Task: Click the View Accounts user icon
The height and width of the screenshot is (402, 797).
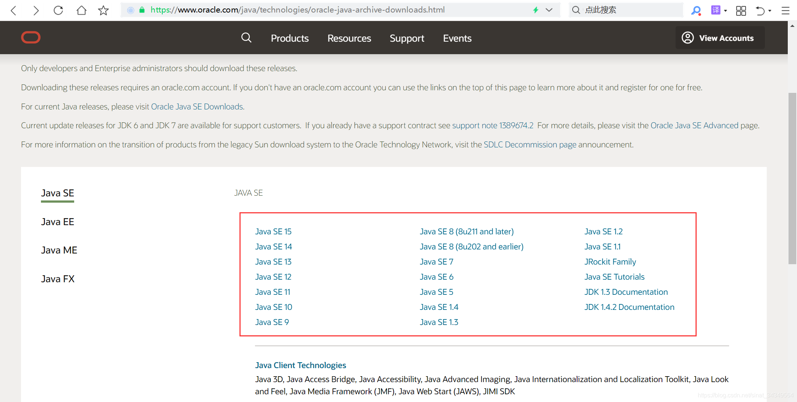Action: (x=687, y=38)
